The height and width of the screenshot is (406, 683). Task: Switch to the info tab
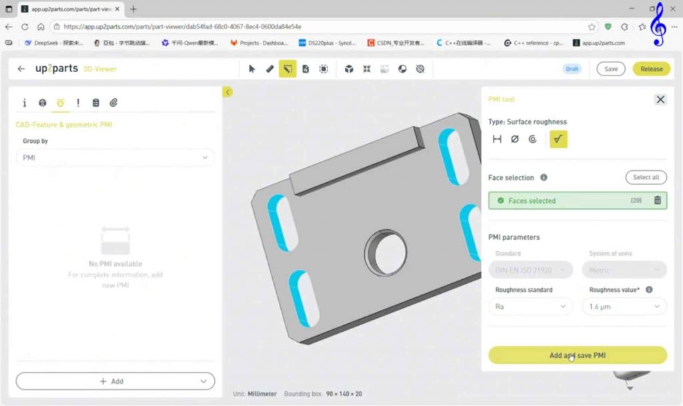(x=25, y=103)
